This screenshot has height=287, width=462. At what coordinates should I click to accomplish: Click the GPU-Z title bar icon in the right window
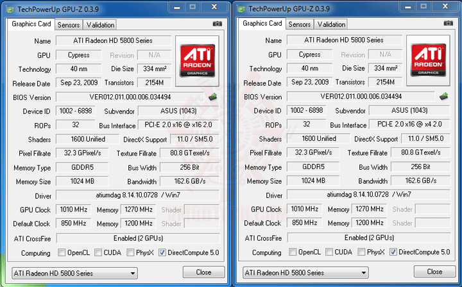242,9
